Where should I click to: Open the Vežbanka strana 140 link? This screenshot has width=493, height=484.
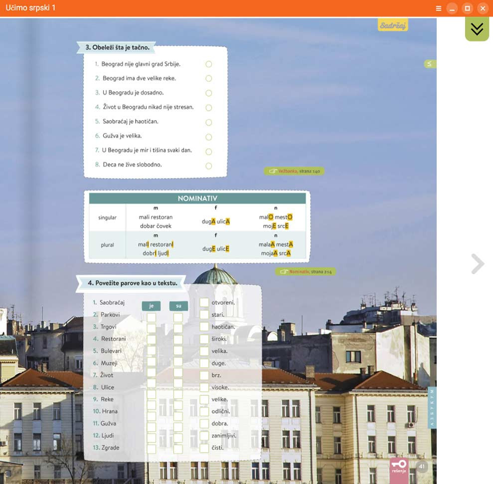(294, 171)
